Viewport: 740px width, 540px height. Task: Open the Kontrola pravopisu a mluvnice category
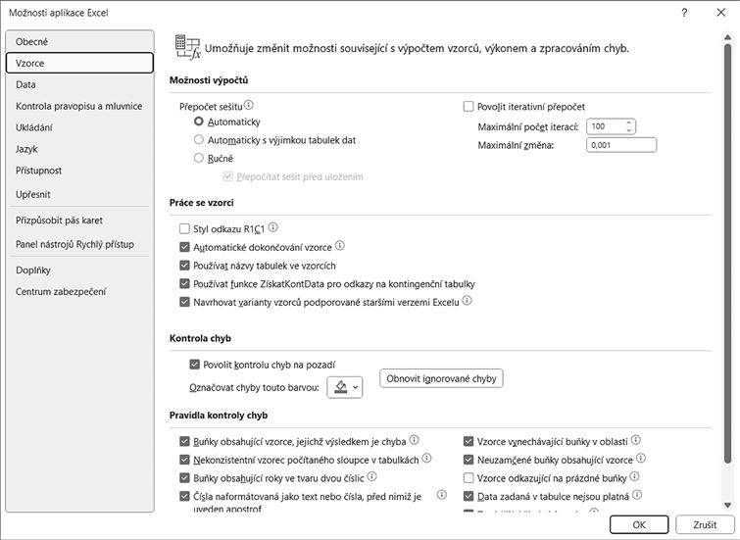(x=79, y=106)
